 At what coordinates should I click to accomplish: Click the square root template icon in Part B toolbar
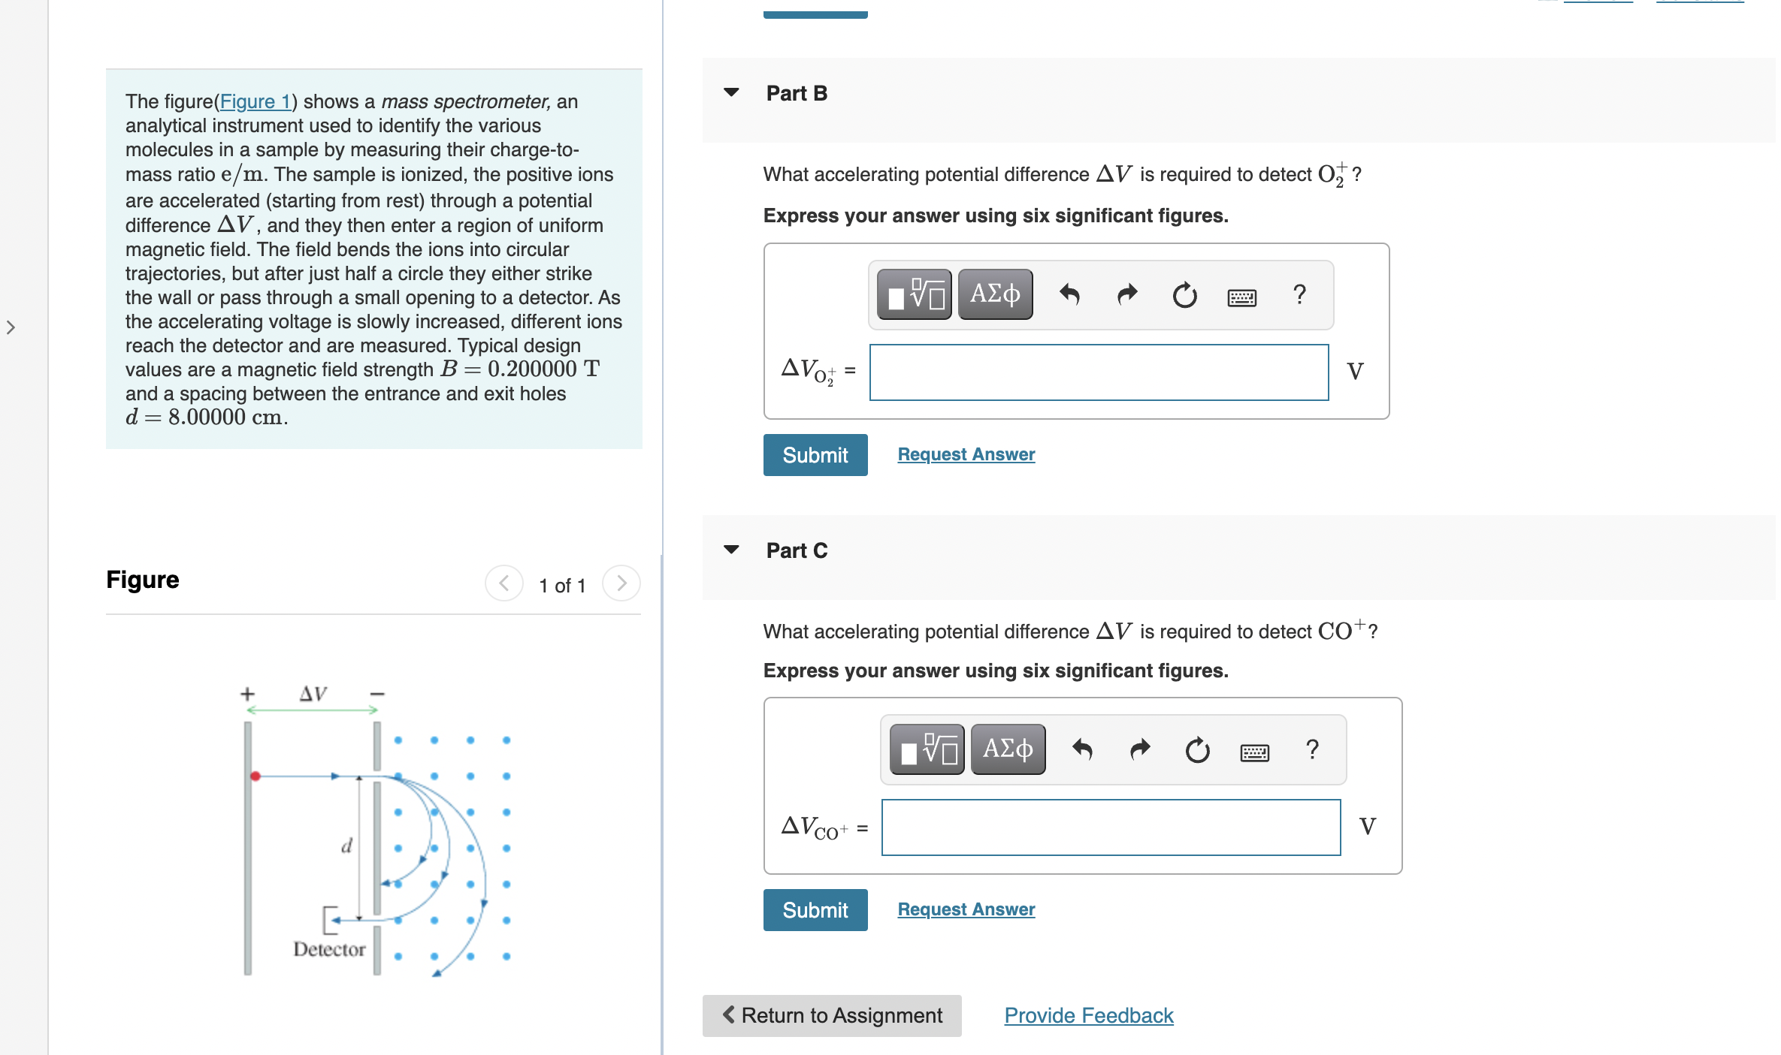tap(913, 294)
